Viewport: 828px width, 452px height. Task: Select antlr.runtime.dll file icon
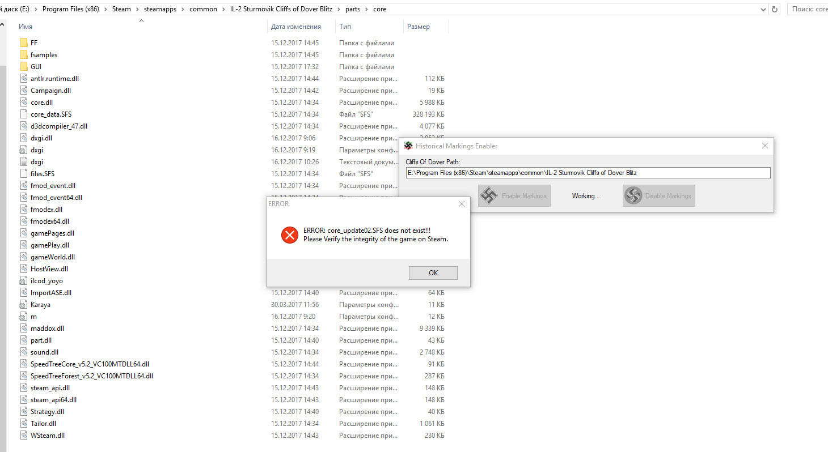pos(23,79)
